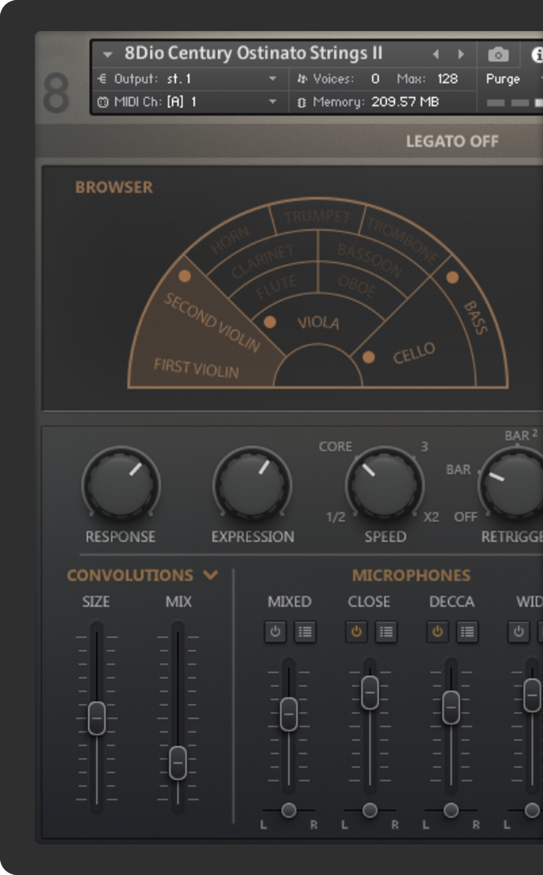Select VIOLA in the orchestra browser
The height and width of the screenshot is (875, 543).
[x=318, y=323]
